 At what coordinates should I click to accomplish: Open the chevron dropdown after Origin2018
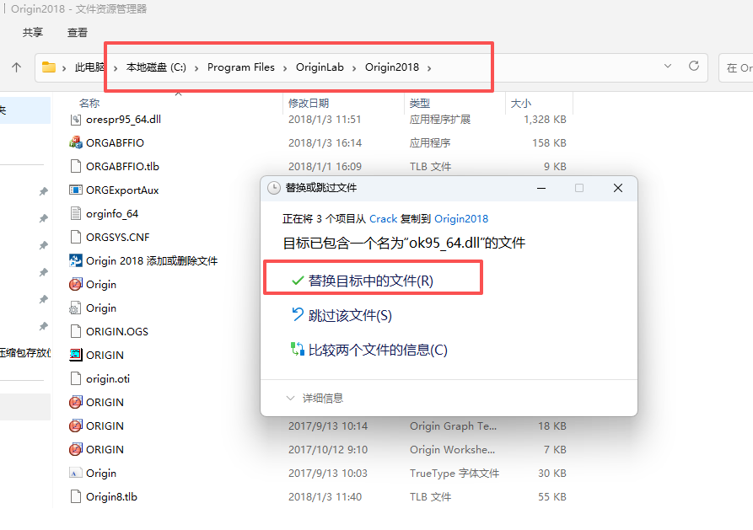point(428,68)
